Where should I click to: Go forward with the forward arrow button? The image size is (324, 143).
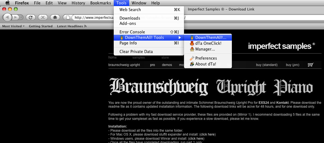tap(16, 17)
